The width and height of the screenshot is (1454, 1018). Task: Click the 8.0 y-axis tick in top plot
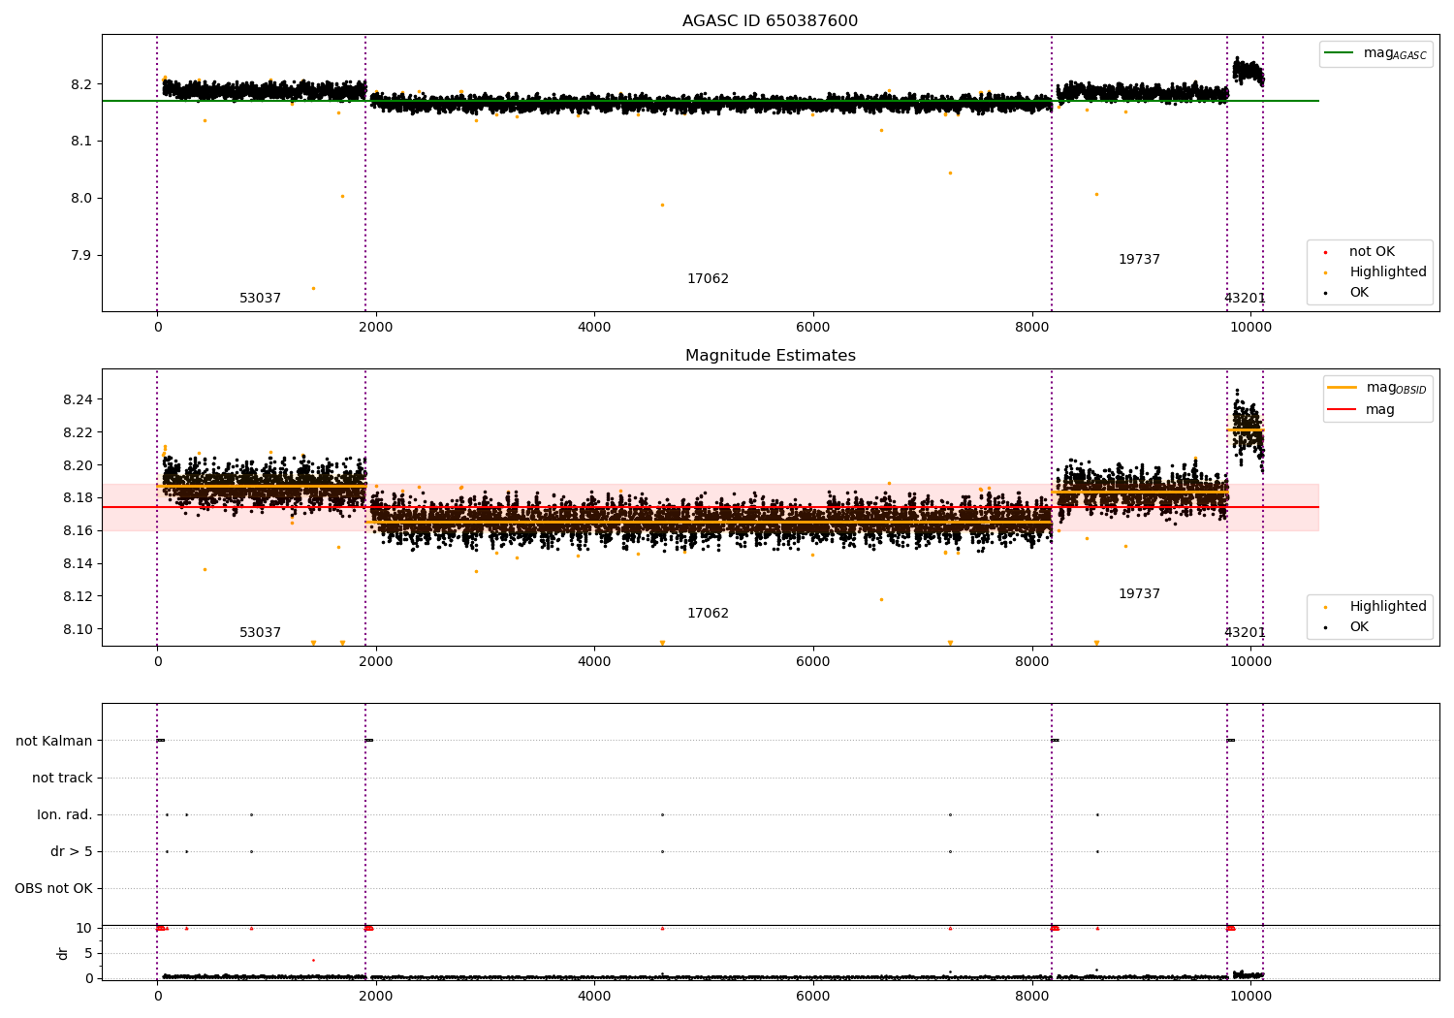[x=82, y=199]
